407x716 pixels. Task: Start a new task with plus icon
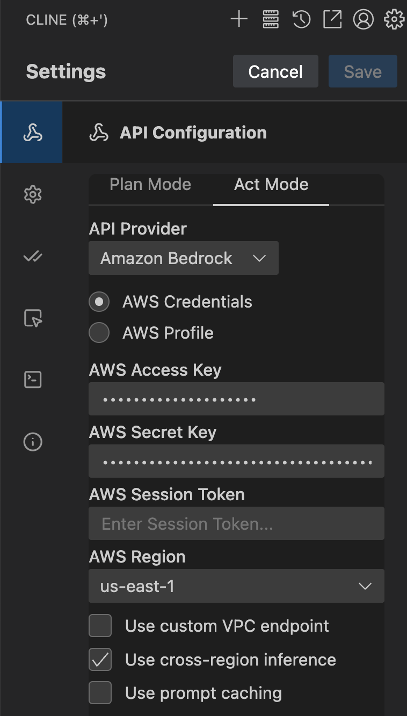239,20
